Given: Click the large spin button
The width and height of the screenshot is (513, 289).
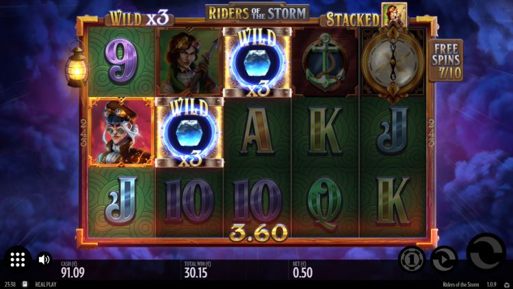Looking at the screenshot, I should pyautogui.click(x=486, y=251).
